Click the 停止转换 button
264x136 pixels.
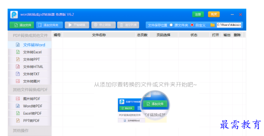coord(103,25)
